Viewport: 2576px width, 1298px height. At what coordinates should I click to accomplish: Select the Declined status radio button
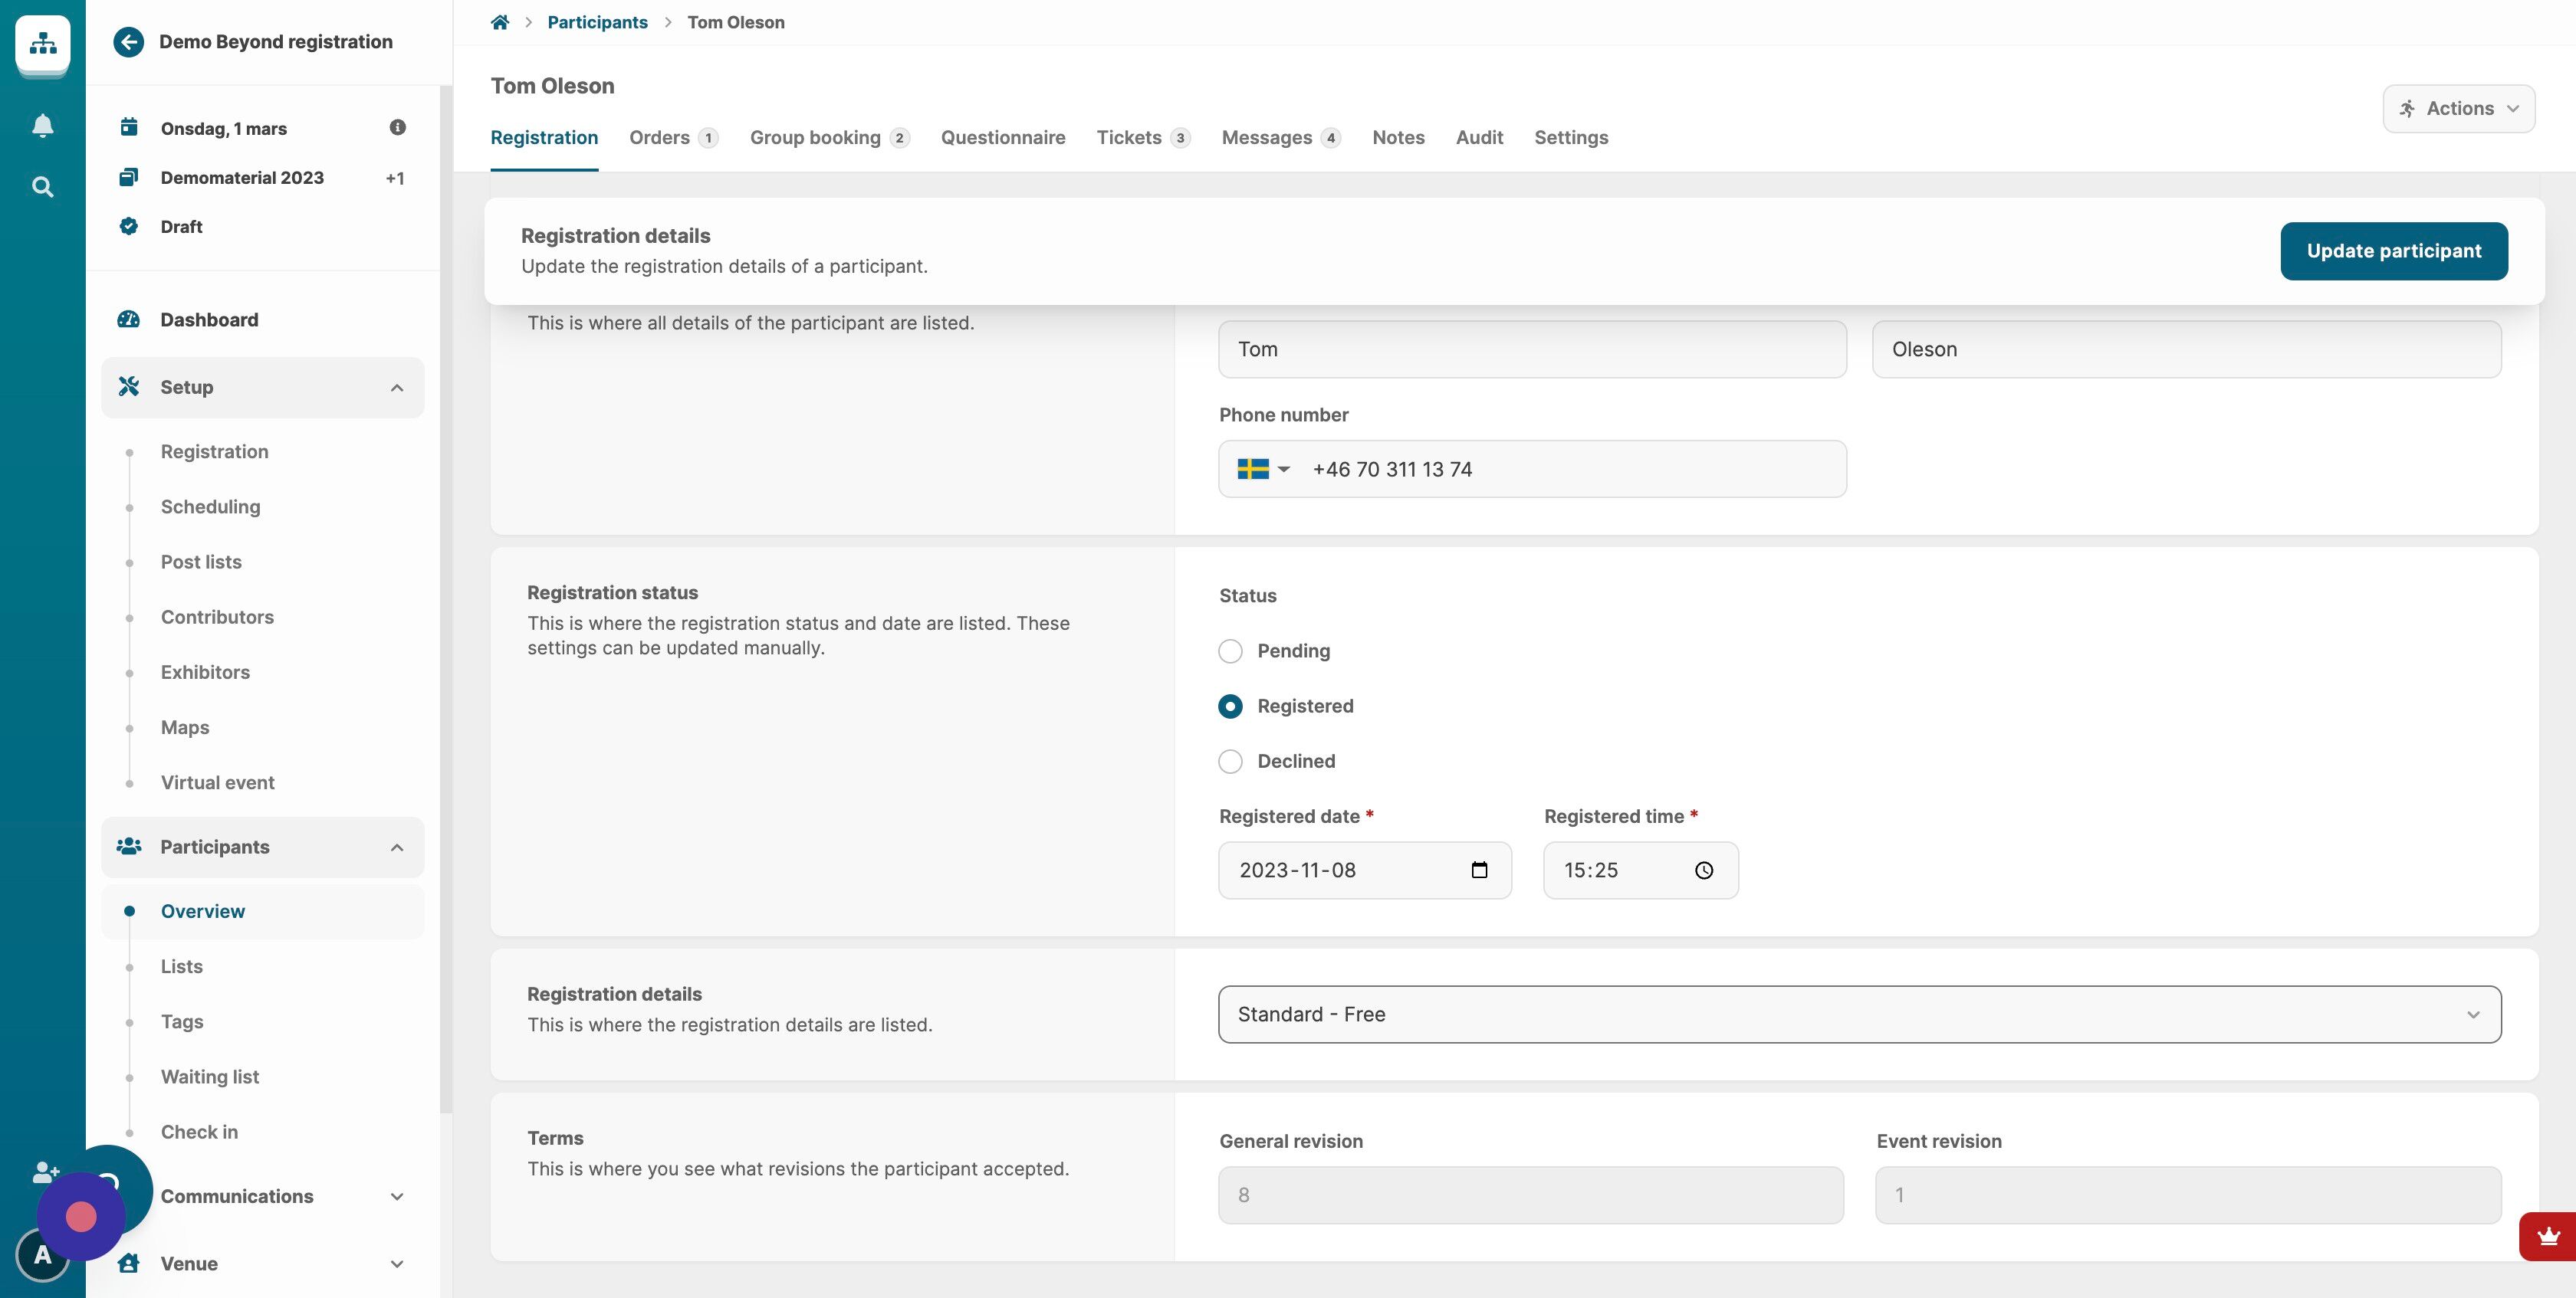click(x=1230, y=762)
